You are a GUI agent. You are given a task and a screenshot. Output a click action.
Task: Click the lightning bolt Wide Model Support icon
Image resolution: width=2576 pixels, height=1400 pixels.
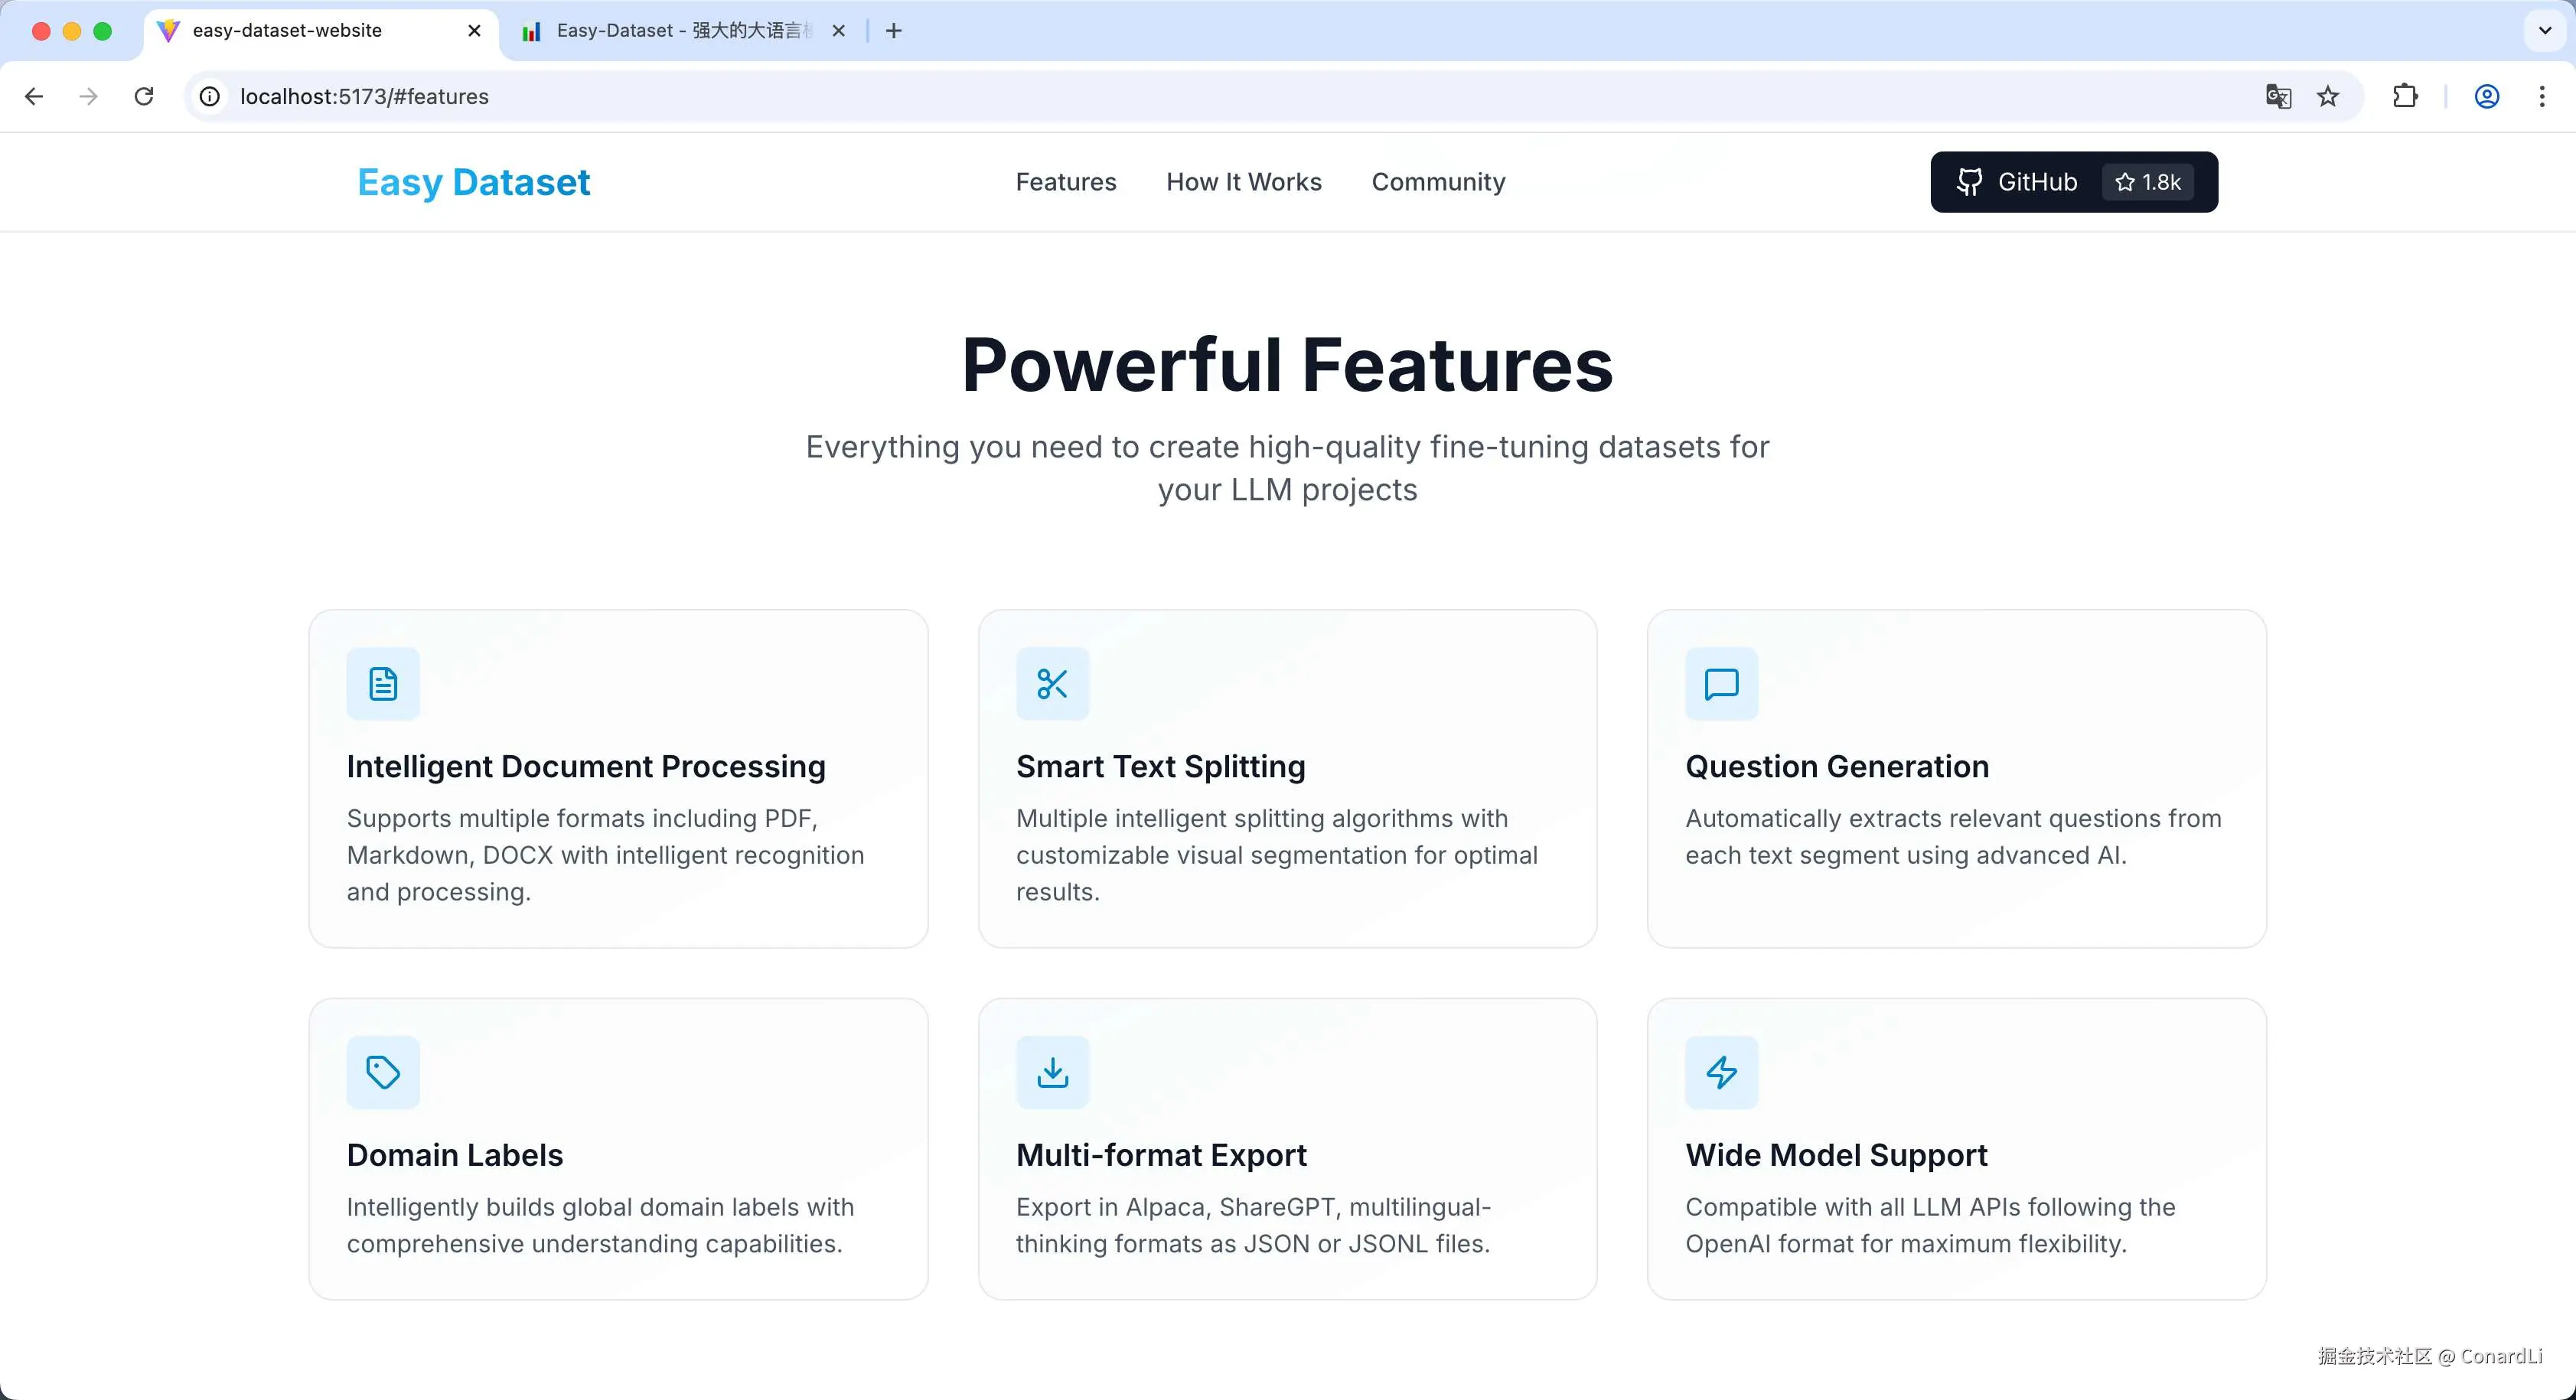pyautogui.click(x=1721, y=1072)
